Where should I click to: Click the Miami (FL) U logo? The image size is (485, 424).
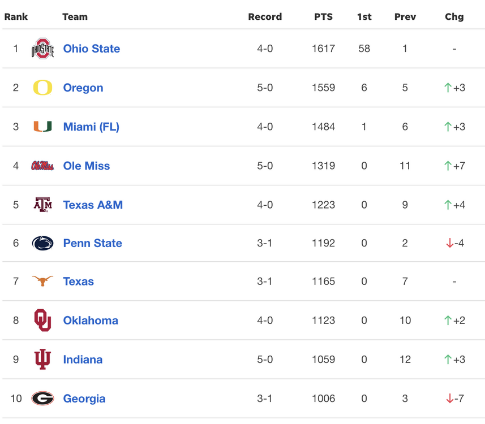[42, 127]
